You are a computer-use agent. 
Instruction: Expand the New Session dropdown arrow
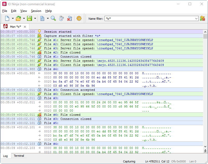pyautogui.click(x=13, y=18)
